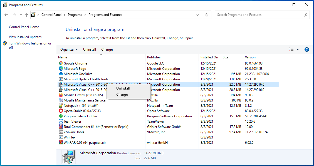Select the Microsoft Edge entry
The image size is (314, 166).
tap(75, 68)
